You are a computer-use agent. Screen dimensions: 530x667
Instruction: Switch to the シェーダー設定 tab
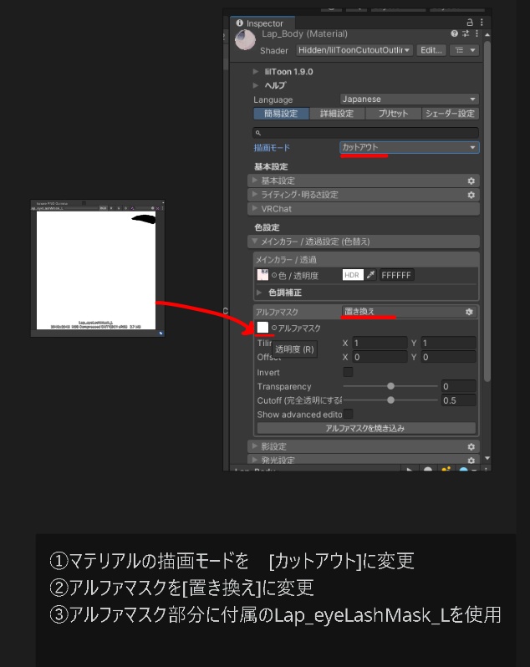pyautogui.click(x=450, y=114)
